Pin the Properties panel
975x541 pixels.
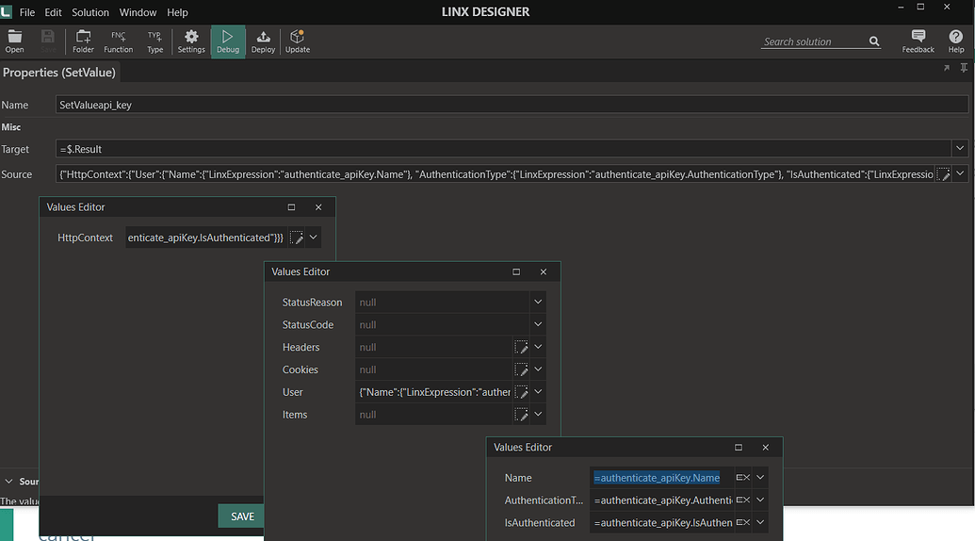point(964,68)
